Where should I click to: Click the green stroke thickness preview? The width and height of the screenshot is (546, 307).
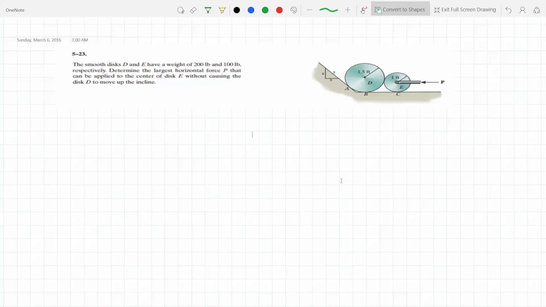[328, 10]
